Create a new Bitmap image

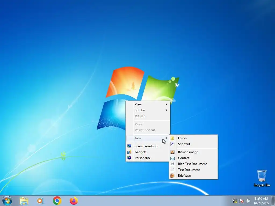tap(193, 152)
